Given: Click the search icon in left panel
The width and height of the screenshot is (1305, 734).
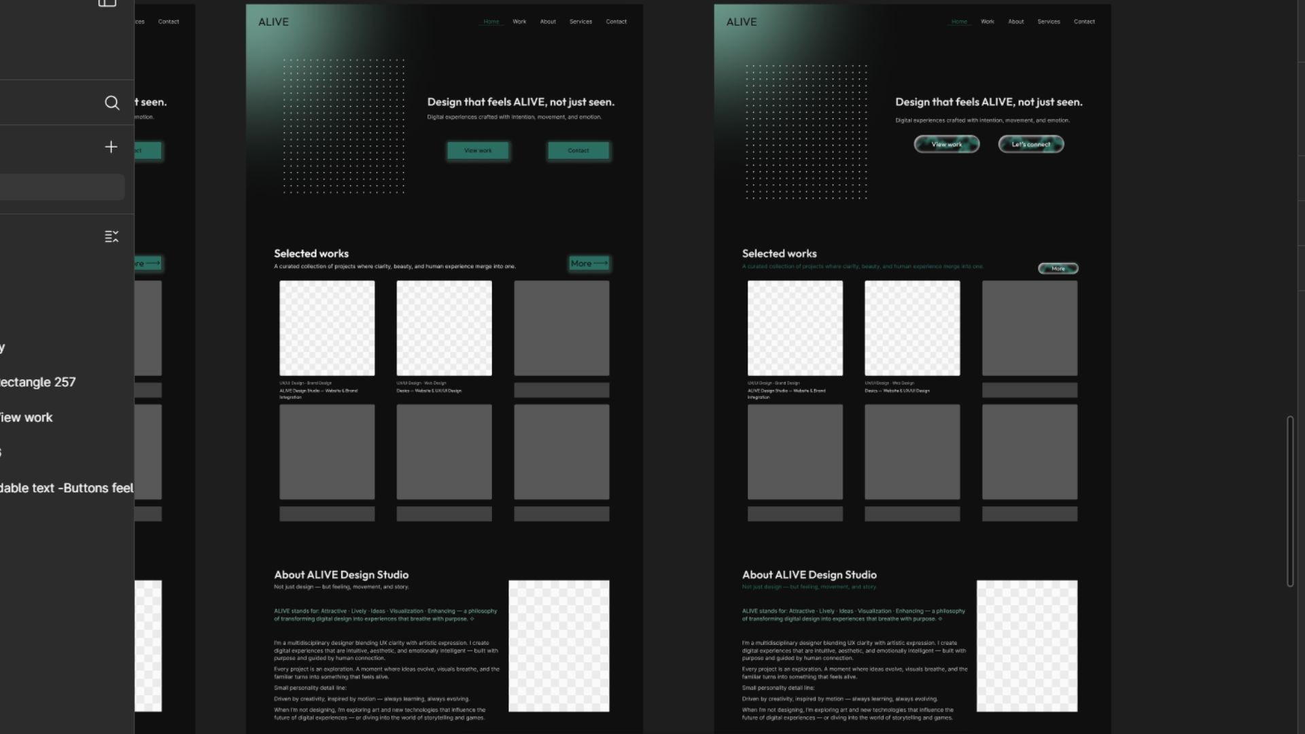Looking at the screenshot, I should pyautogui.click(x=112, y=103).
